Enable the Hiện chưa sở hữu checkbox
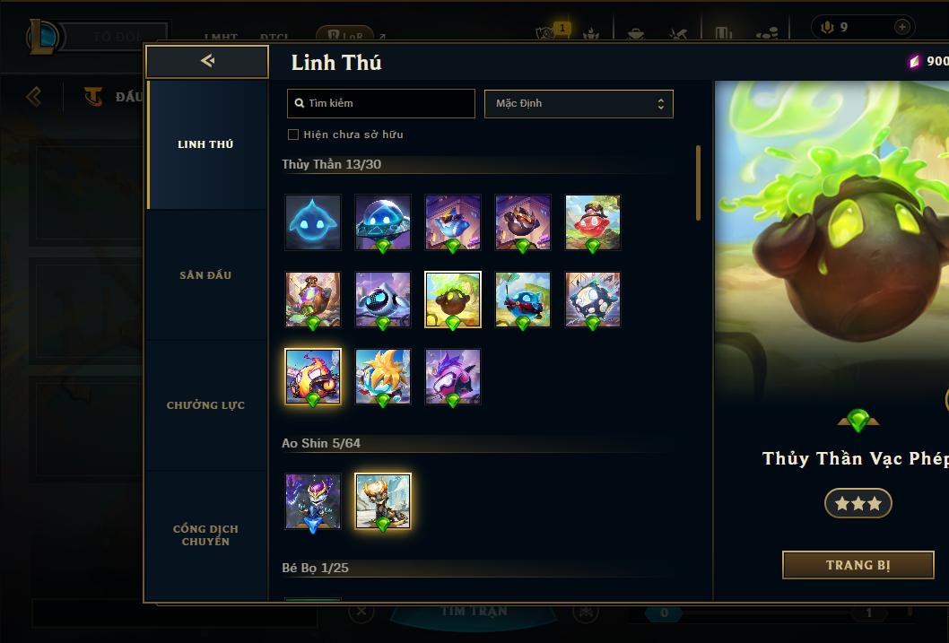The image size is (949, 643). pos(293,135)
